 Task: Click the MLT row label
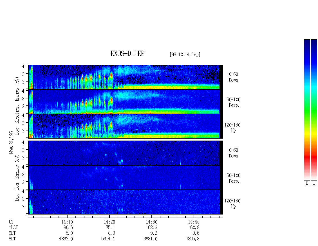[12, 233]
